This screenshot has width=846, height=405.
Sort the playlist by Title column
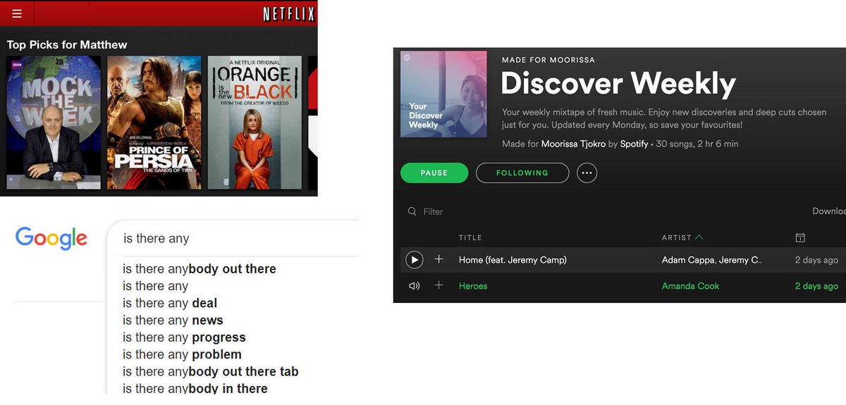470,237
